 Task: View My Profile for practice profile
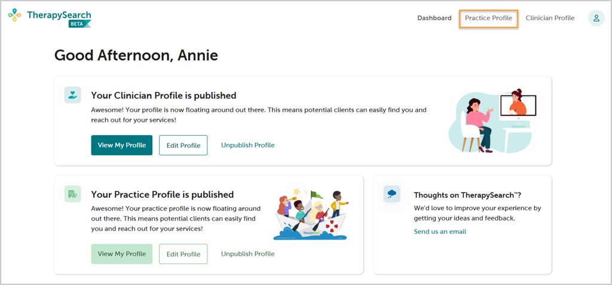pyautogui.click(x=122, y=254)
